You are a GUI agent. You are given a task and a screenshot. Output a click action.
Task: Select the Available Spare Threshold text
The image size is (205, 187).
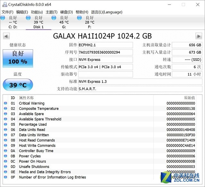[x=40, y=119]
